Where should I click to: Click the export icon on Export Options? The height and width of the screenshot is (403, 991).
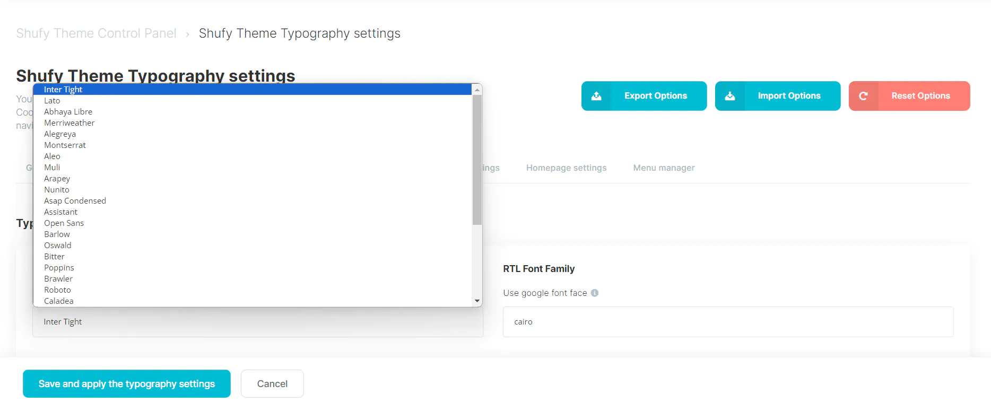[596, 96]
